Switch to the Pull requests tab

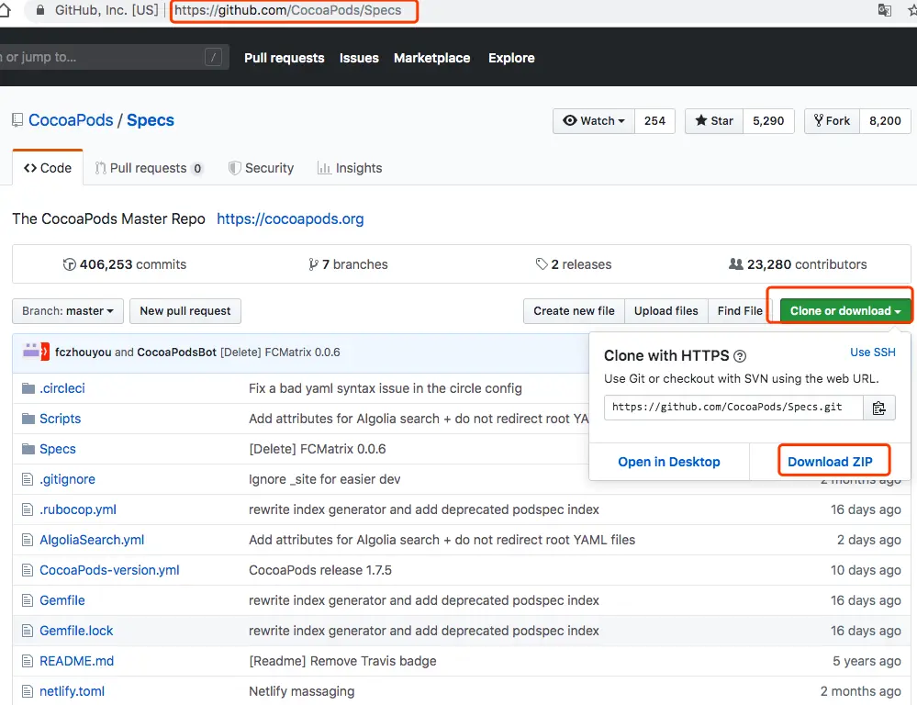(149, 168)
